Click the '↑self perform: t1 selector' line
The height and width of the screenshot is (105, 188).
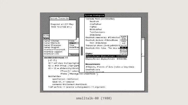coord(77,87)
